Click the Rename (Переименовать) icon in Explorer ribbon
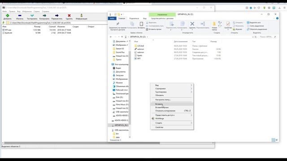Viewport: 287px width, 161px height. pos(203,24)
